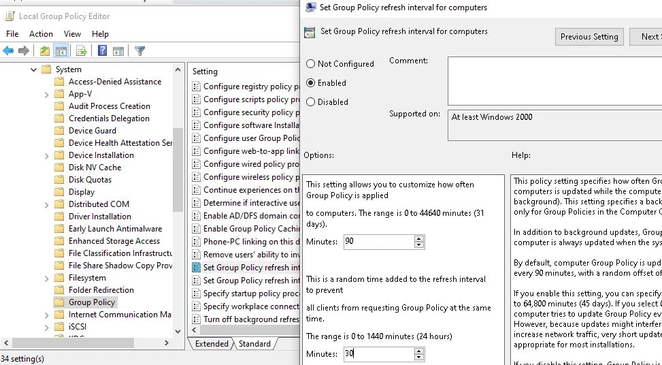Switch to the Extended tab
662x365 pixels.
pyautogui.click(x=212, y=344)
